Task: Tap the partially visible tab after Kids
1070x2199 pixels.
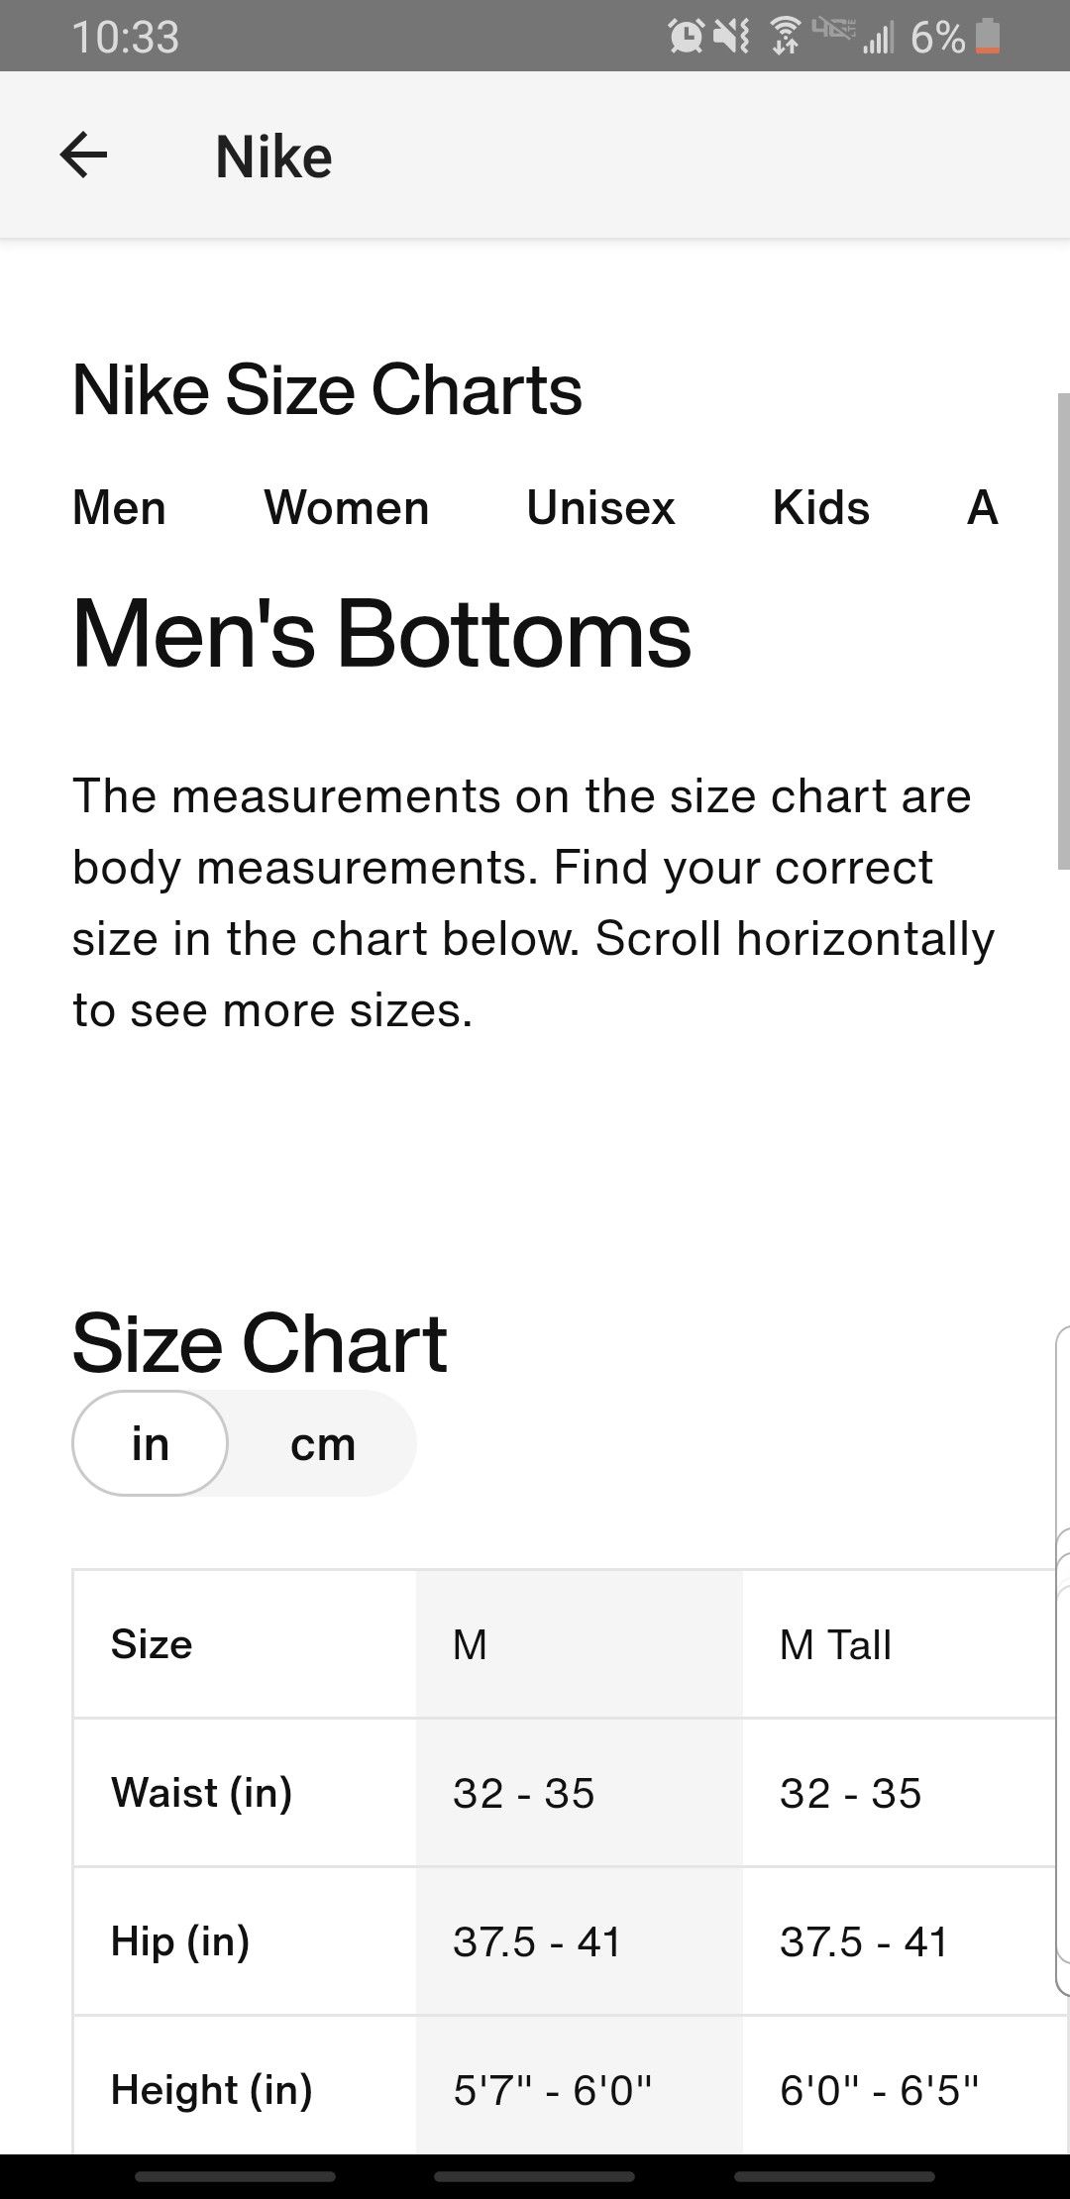Action: (x=983, y=507)
